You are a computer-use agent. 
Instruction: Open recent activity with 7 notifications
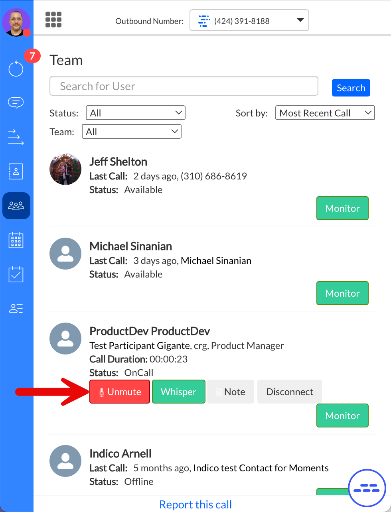[x=16, y=69]
